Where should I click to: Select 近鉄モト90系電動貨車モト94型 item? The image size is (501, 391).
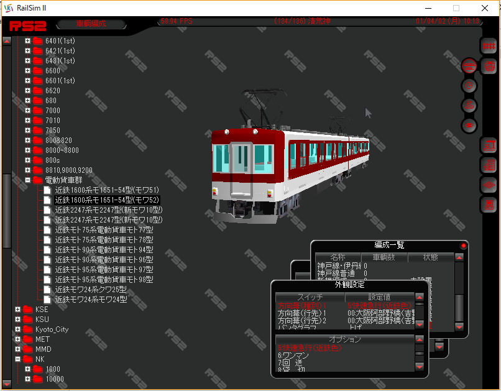104,249
